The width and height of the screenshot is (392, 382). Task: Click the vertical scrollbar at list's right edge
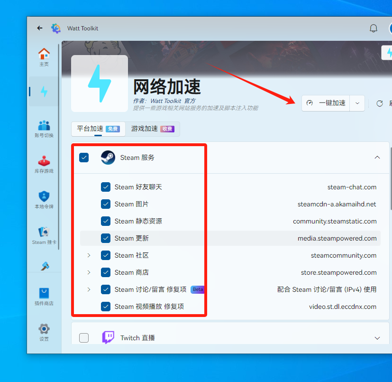(x=391, y=178)
